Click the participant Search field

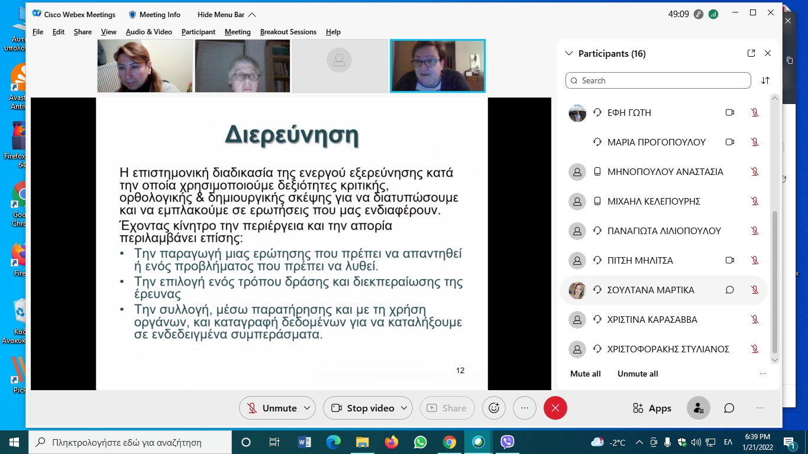(658, 80)
